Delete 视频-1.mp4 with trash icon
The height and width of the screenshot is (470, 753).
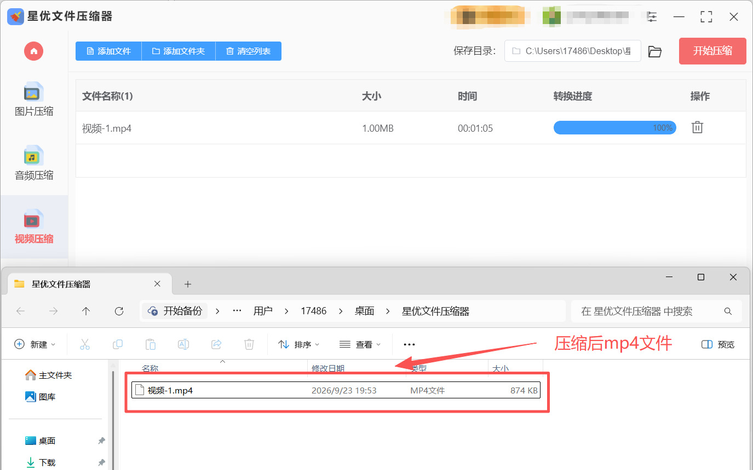point(697,127)
